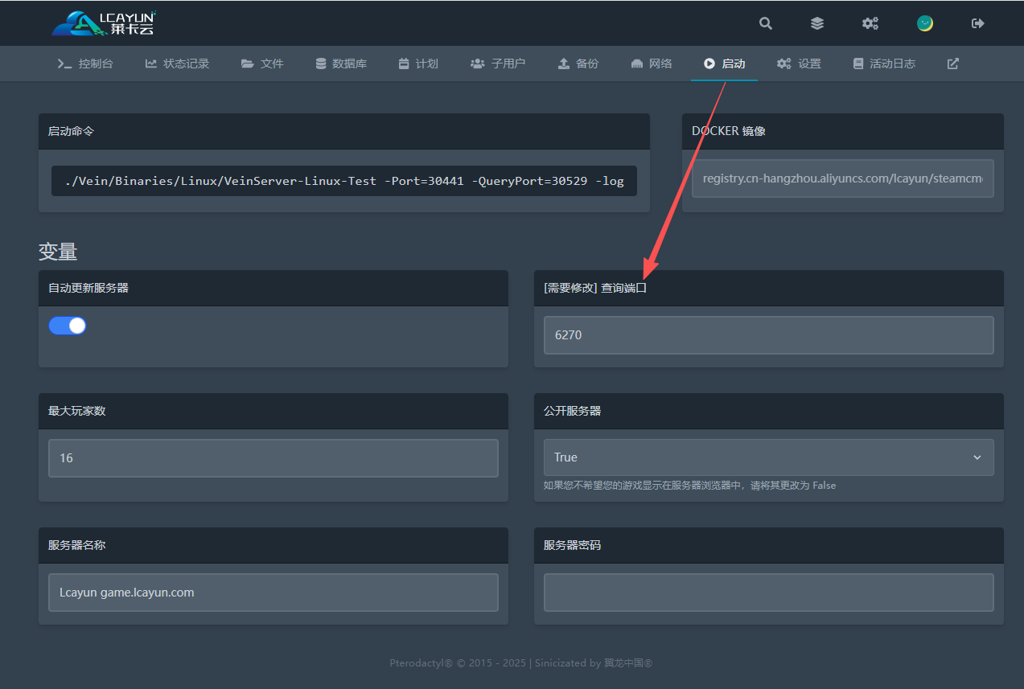Click the user avatar icon
Image resolution: width=1024 pixels, height=689 pixels.
pos(925,23)
